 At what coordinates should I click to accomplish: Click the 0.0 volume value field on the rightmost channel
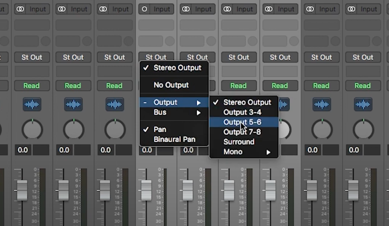354,150
